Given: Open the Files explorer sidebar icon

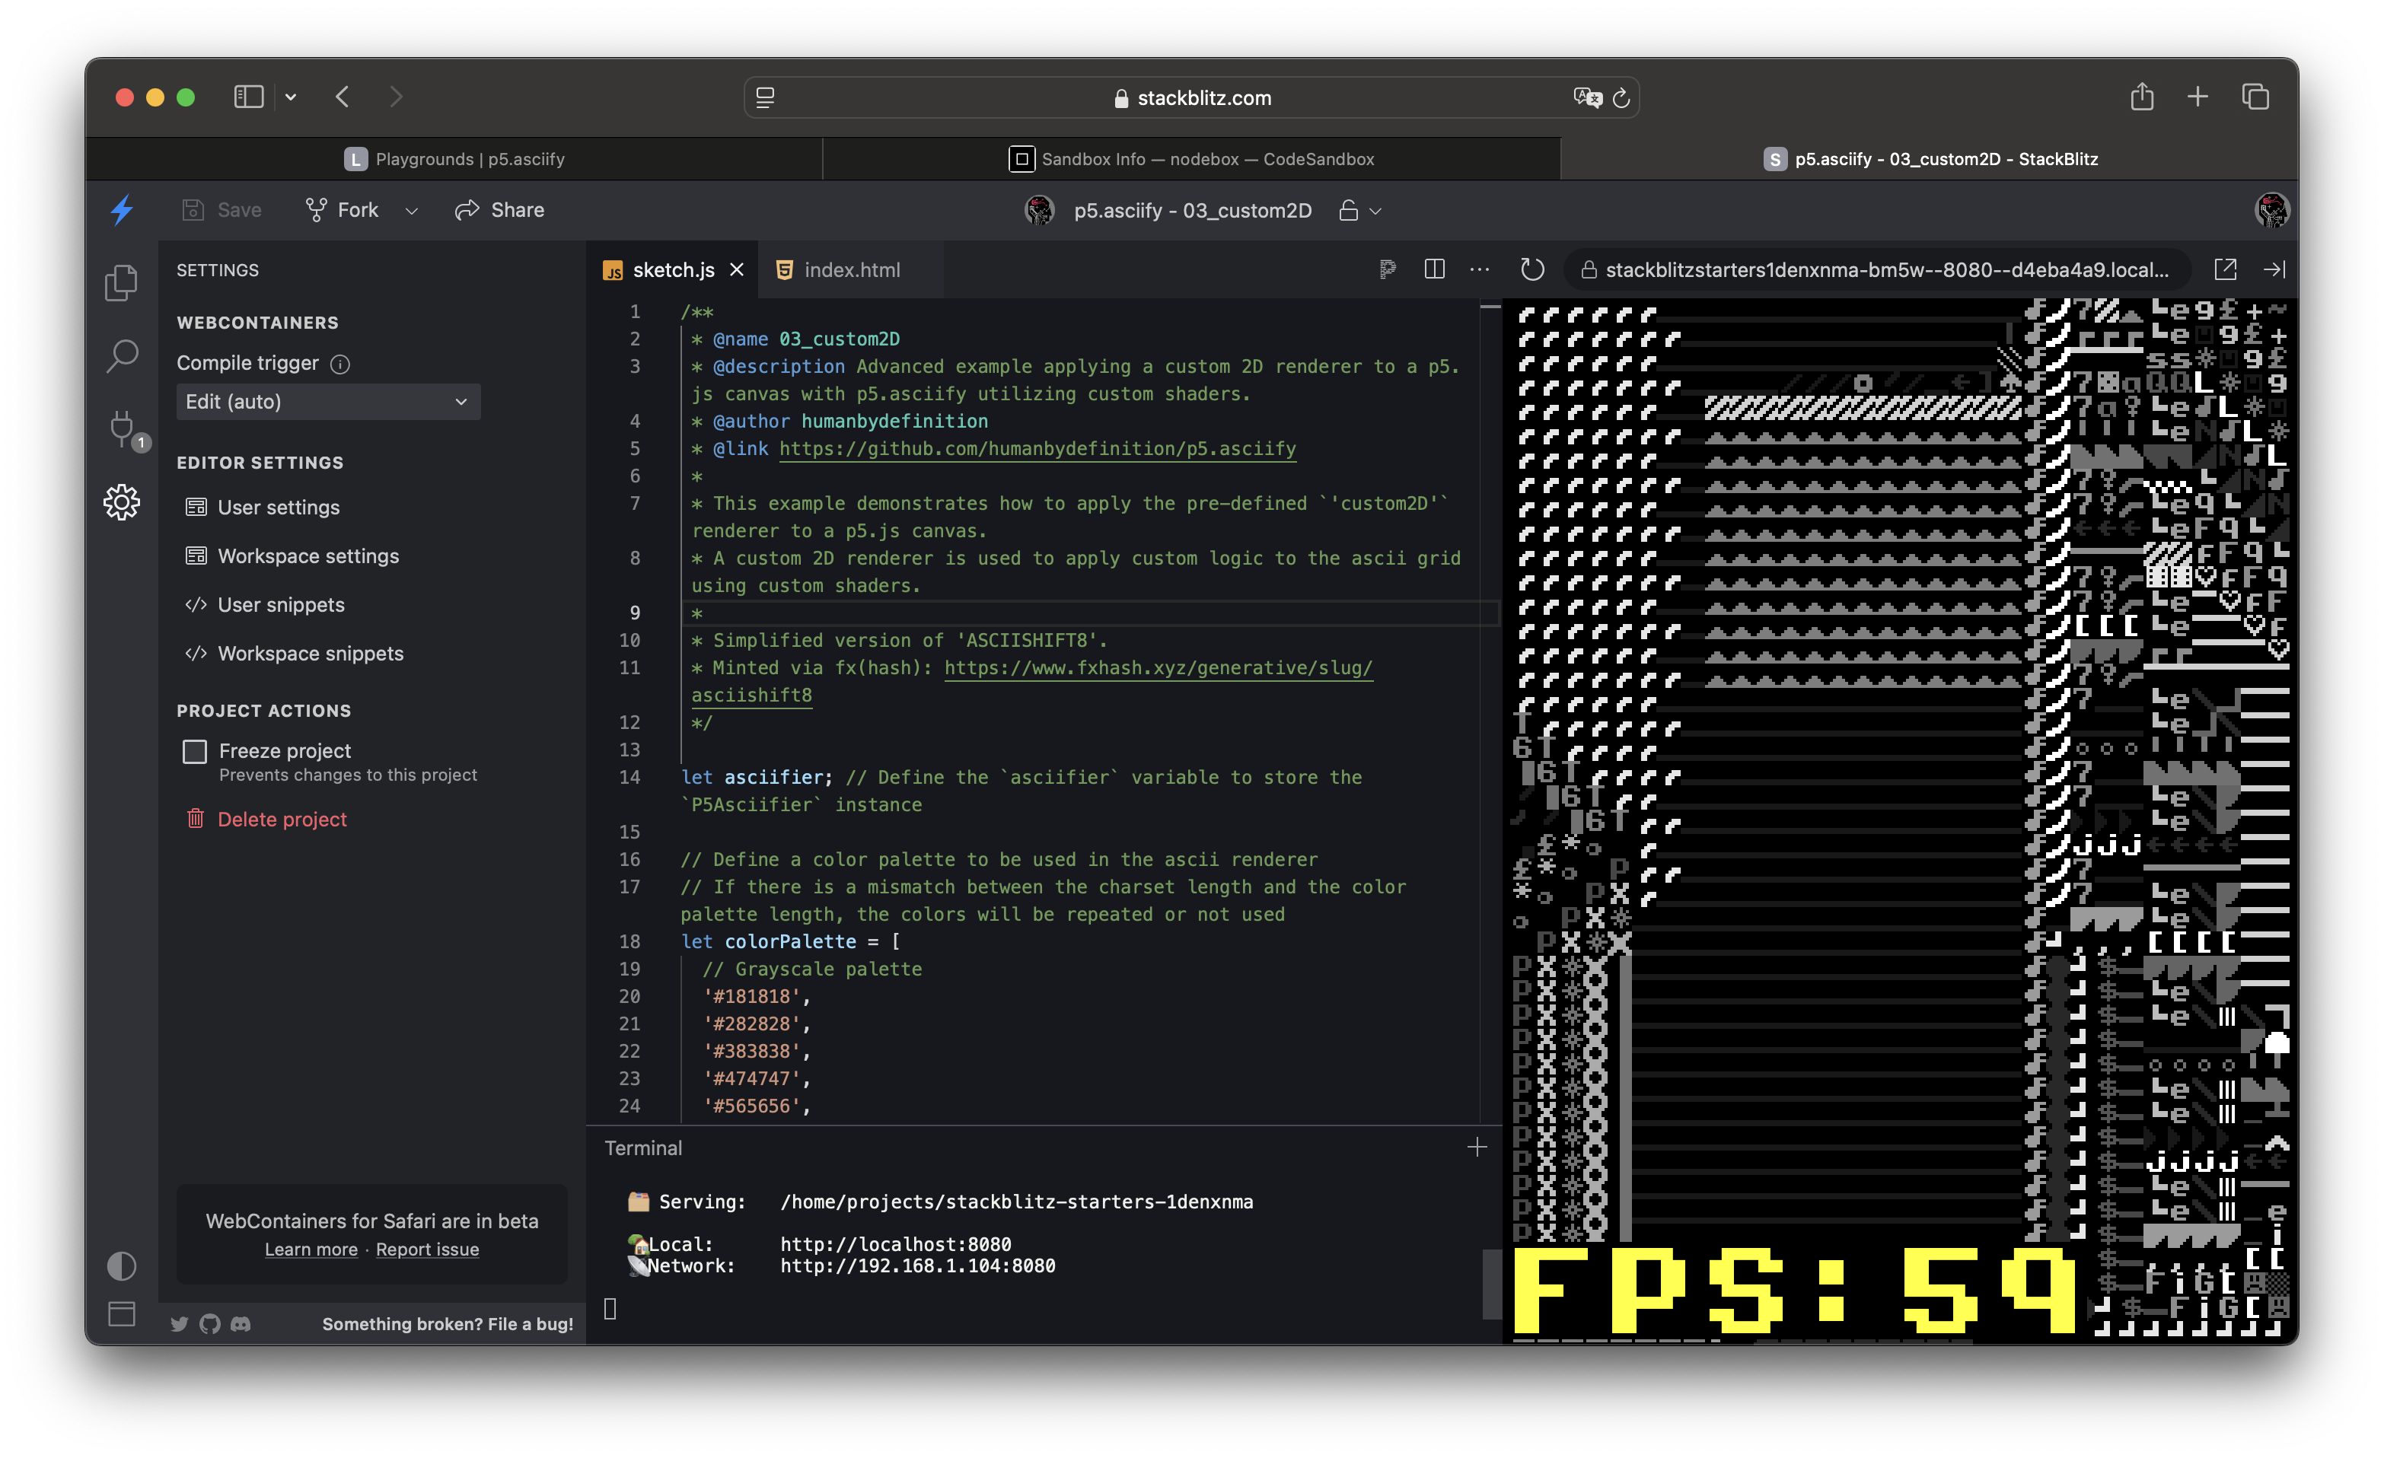Looking at the screenshot, I should tap(122, 282).
